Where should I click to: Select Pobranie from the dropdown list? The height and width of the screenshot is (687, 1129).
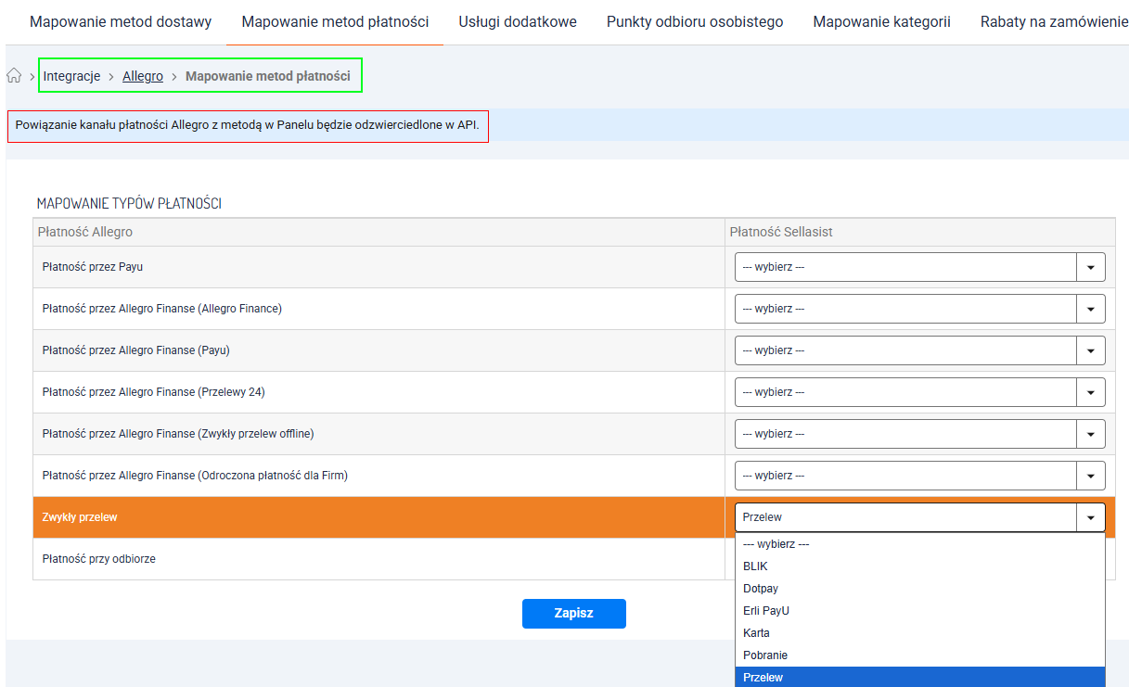[x=920, y=655]
